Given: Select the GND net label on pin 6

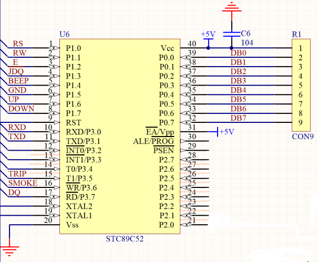Looking at the screenshot, I should pyautogui.click(x=17, y=90).
